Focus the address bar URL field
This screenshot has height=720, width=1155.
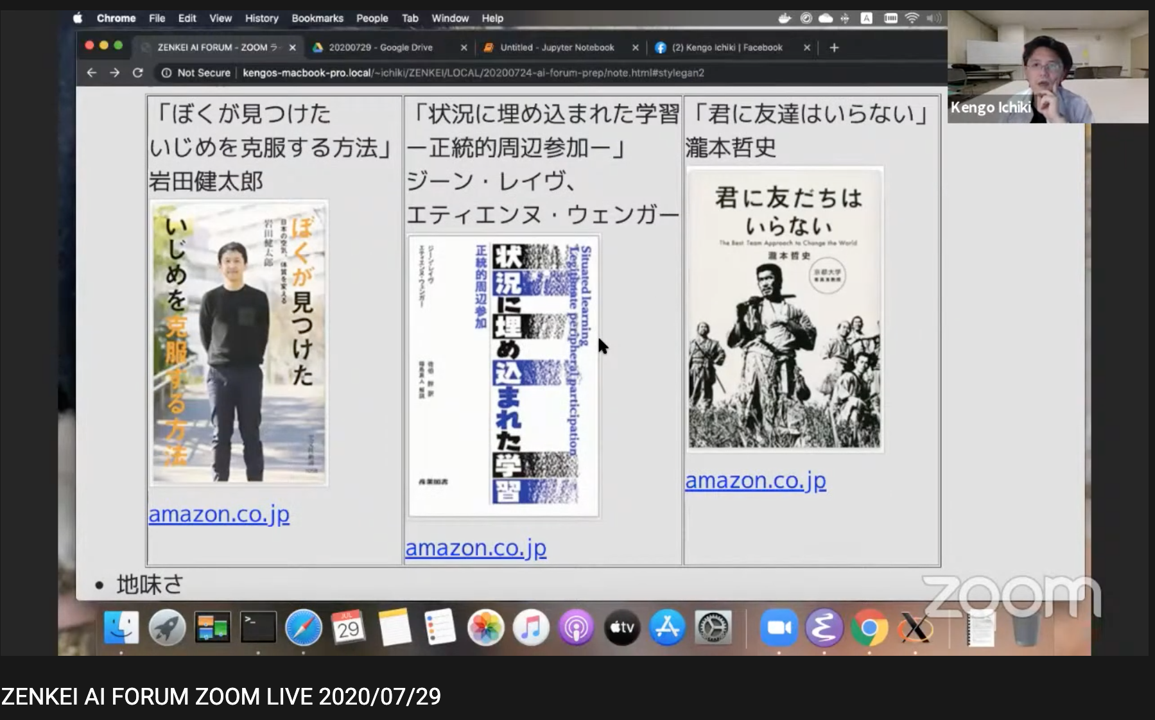473,73
